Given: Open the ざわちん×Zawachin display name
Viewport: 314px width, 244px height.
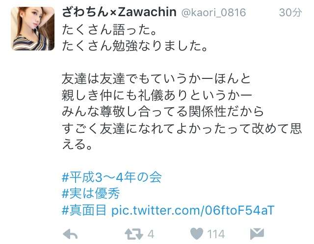Looking at the screenshot, I should tap(119, 12).
